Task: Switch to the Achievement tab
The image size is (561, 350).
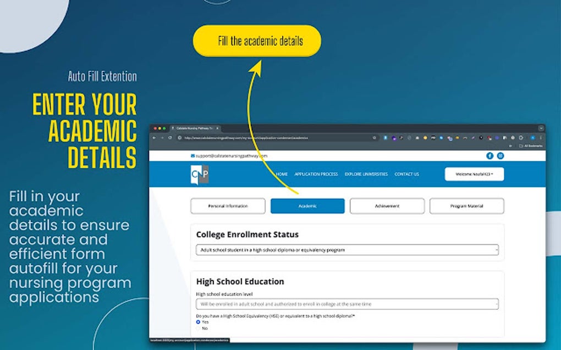Action: (387, 206)
